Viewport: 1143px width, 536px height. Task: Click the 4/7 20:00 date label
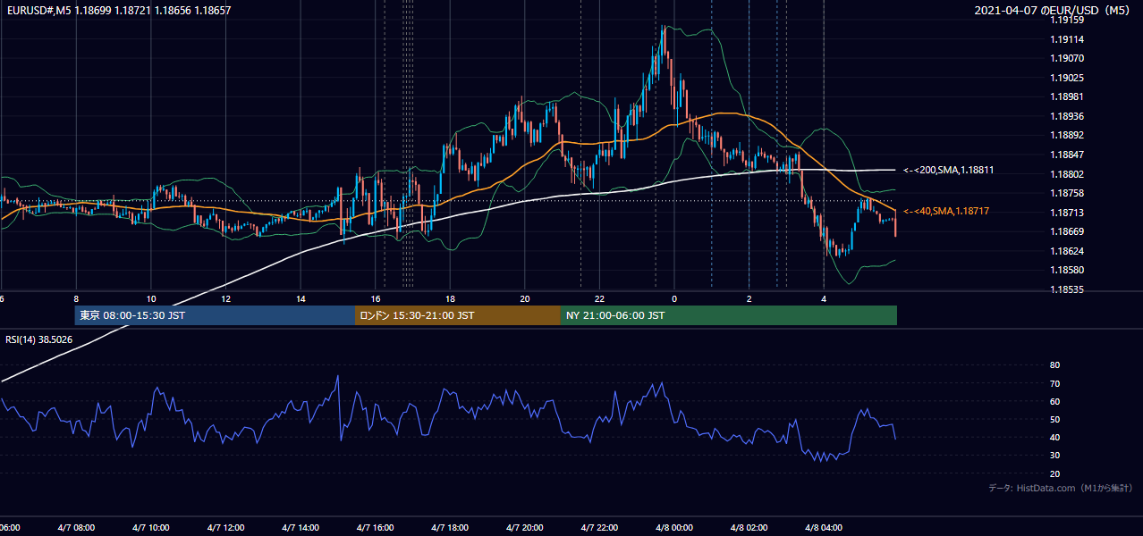click(x=525, y=527)
